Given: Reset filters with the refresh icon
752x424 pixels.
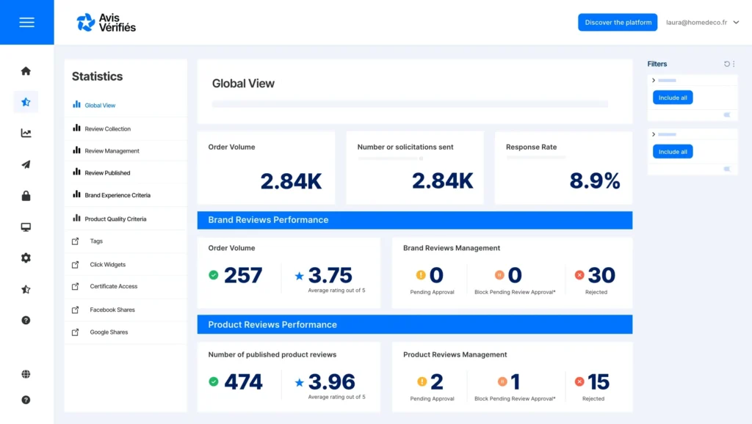Looking at the screenshot, I should point(726,64).
